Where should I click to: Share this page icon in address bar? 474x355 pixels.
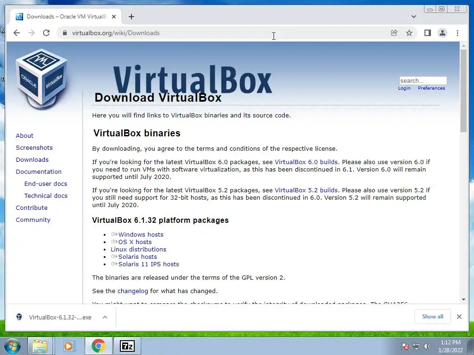(394, 33)
